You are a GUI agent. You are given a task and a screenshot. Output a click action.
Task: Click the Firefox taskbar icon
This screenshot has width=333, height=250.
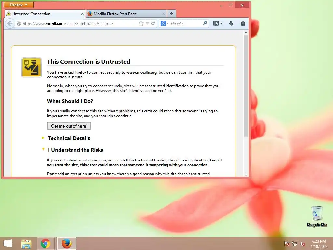coord(66,243)
